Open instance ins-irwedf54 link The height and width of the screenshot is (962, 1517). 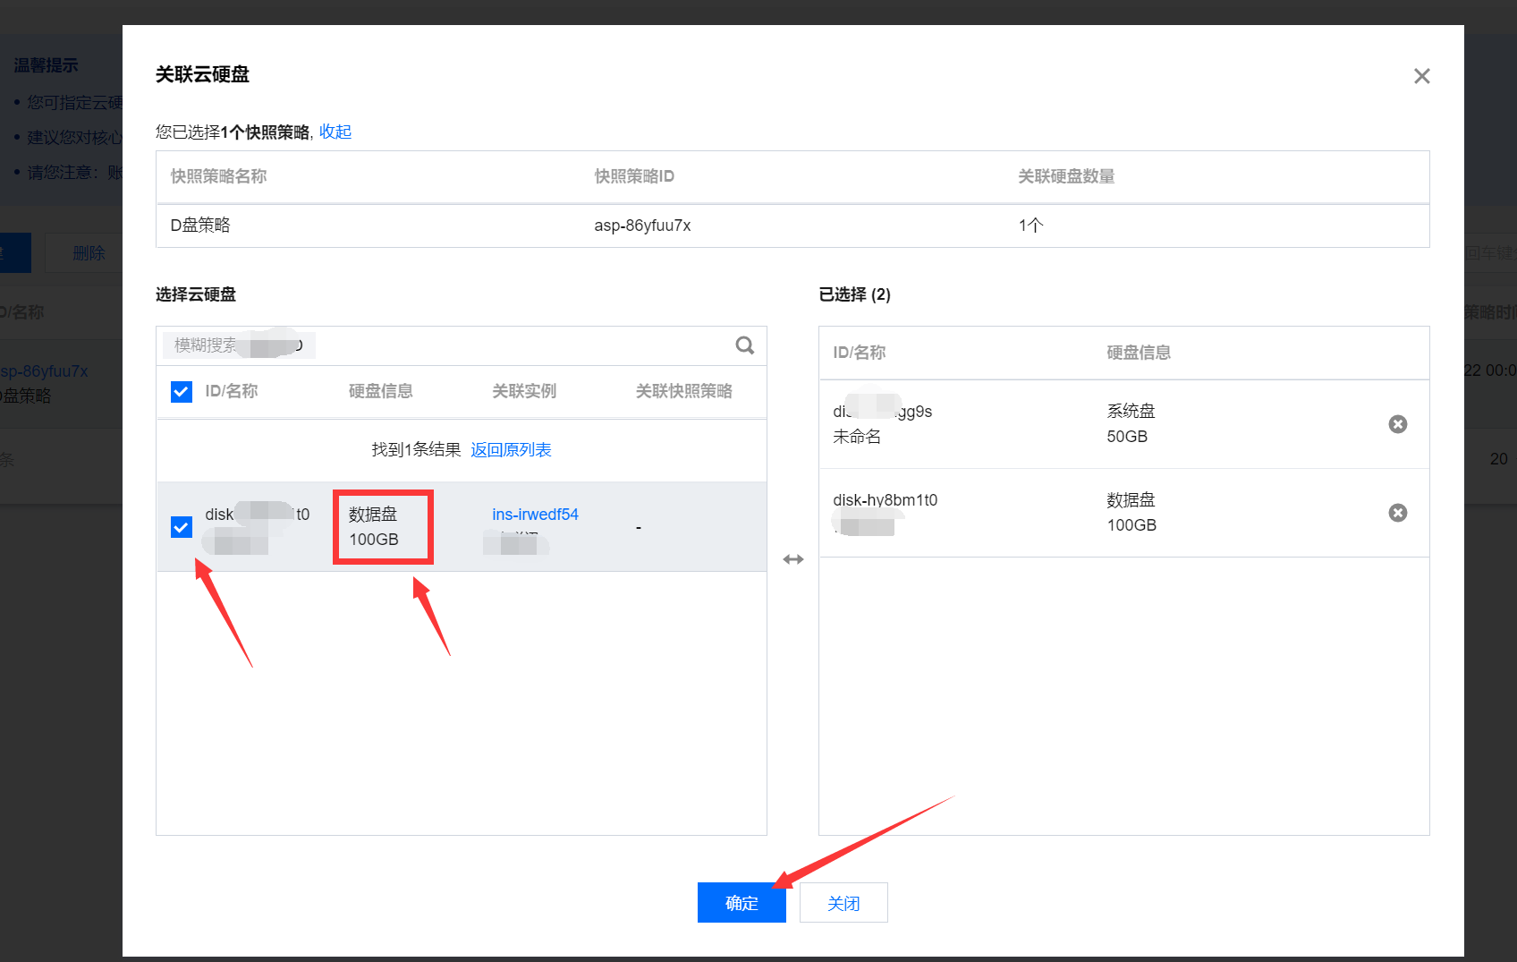coord(535,515)
